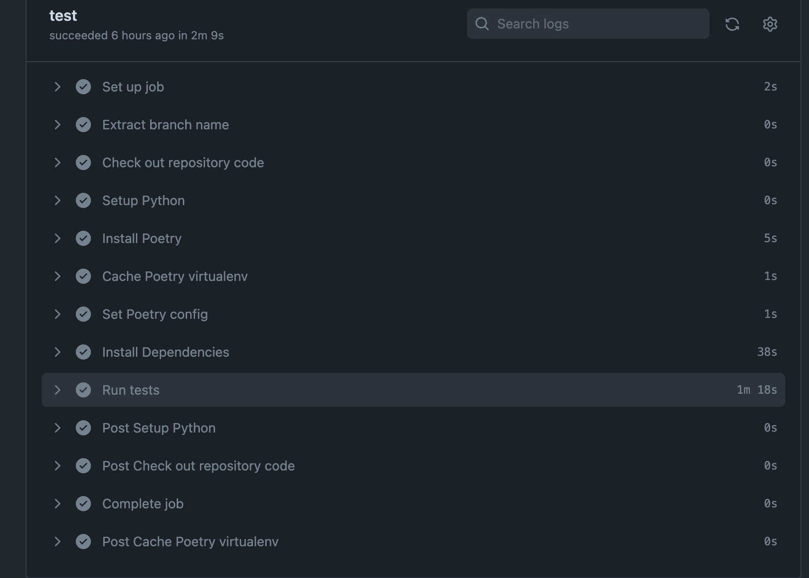Expand Post Cache Poetry virtualenv step
Viewport: 809px width, 578px height.
click(x=413, y=542)
